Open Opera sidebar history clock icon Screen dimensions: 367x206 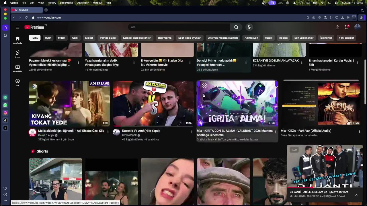tap(5, 195)
